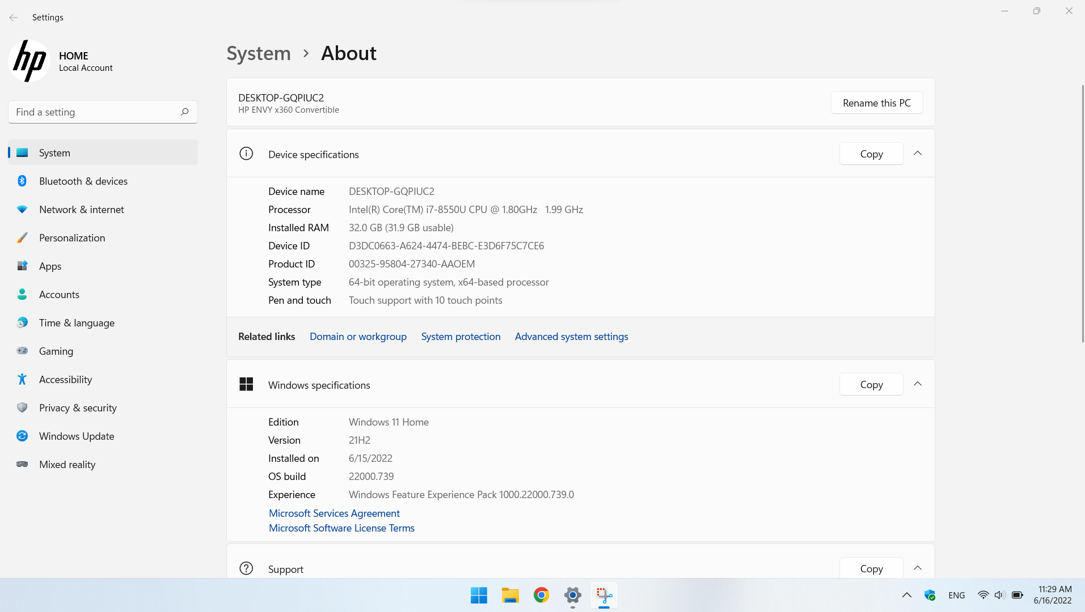The width and height of the screenshot is (1085, 612).
Task: Open Advanced system settings link
Action: (571, 336)
